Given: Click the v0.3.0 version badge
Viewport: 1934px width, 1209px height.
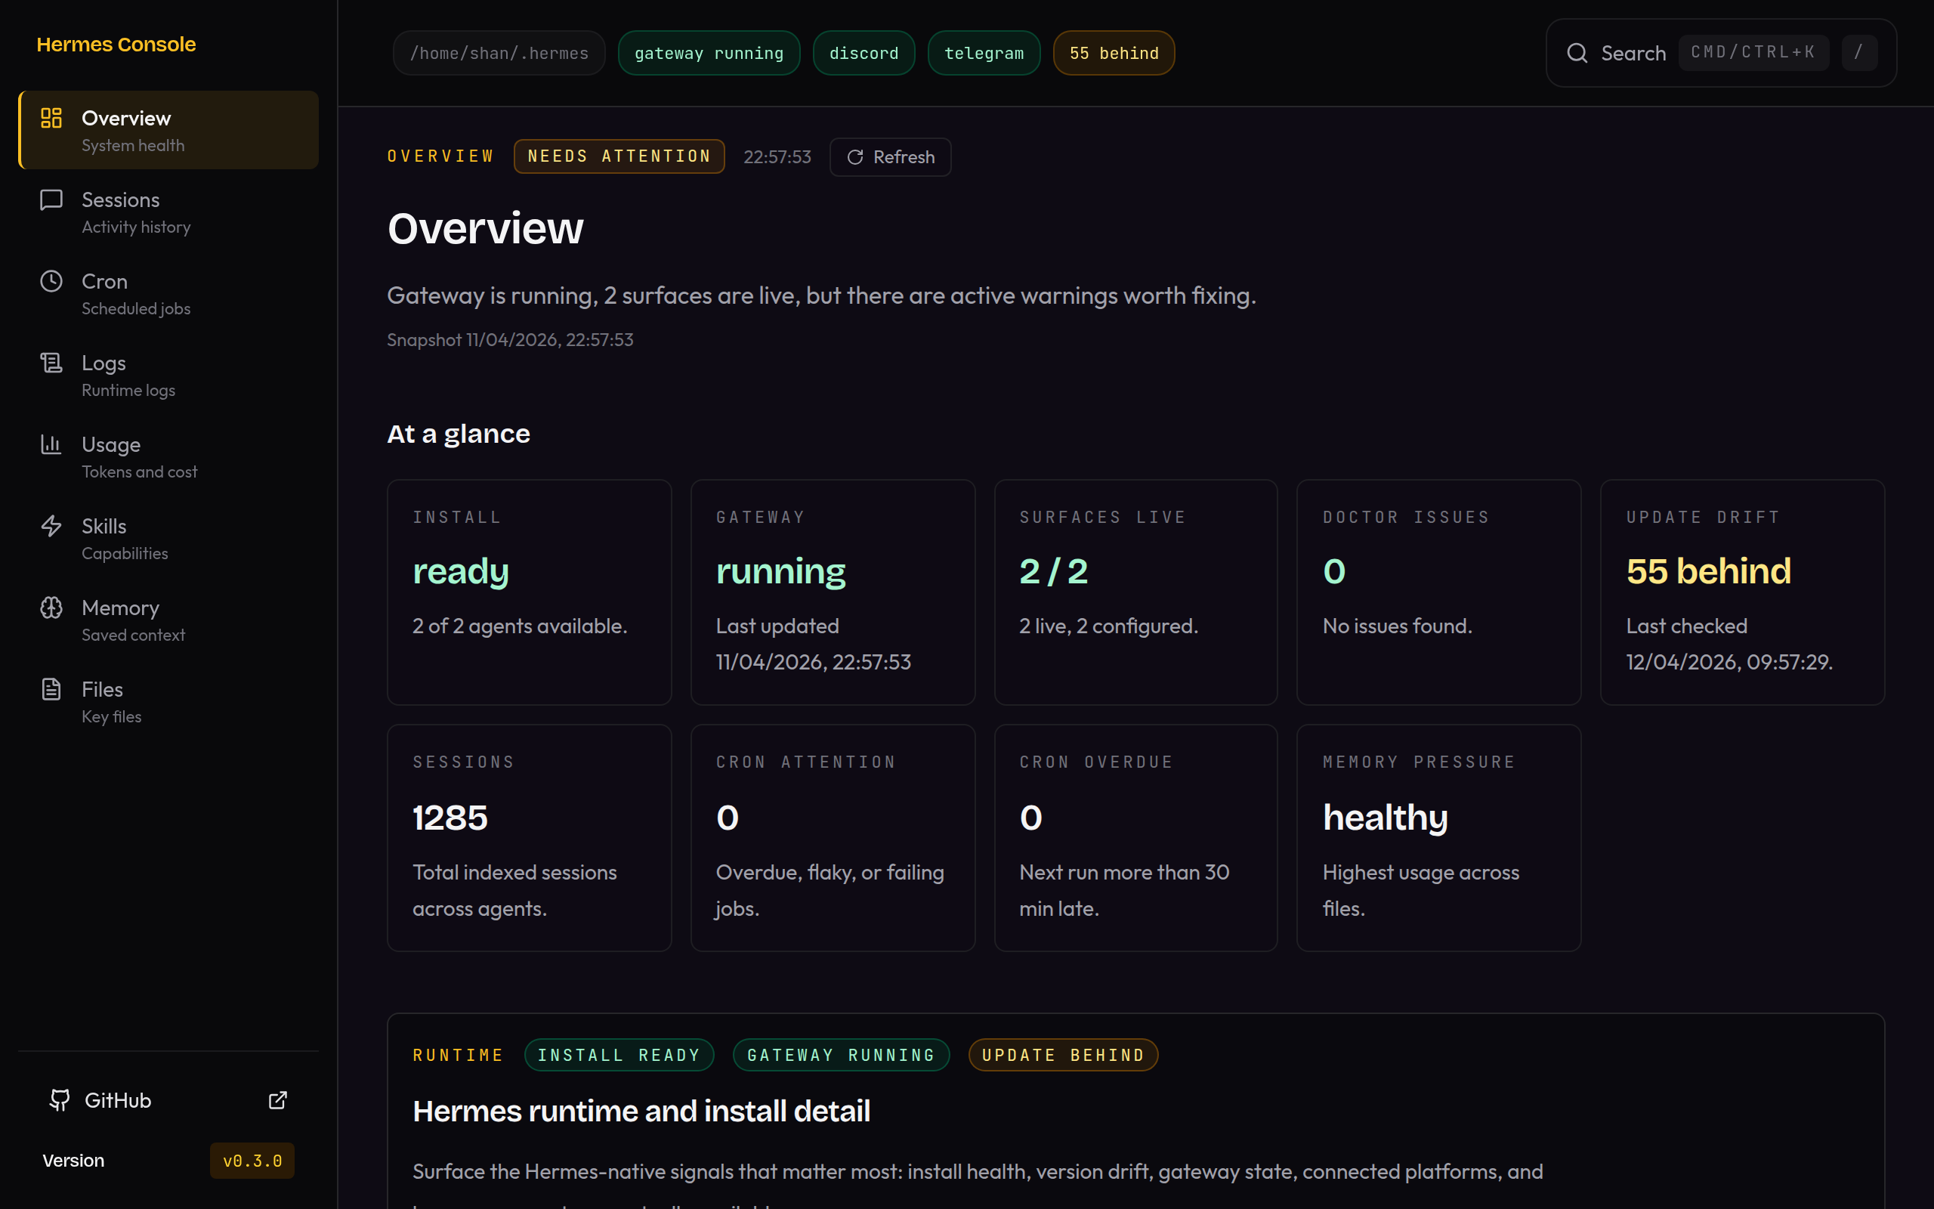Looking at the screenshot, I should coord(252,1159).
